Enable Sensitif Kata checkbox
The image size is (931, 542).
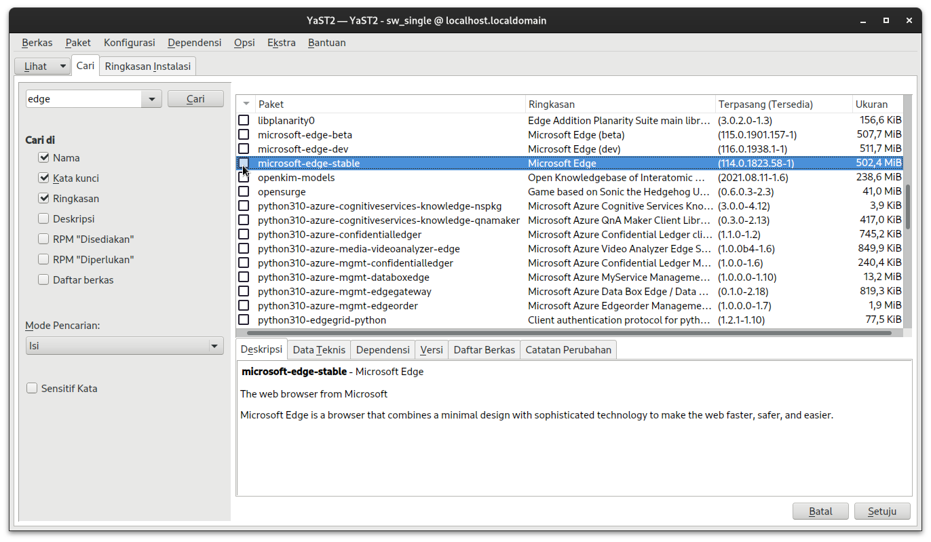32,389
